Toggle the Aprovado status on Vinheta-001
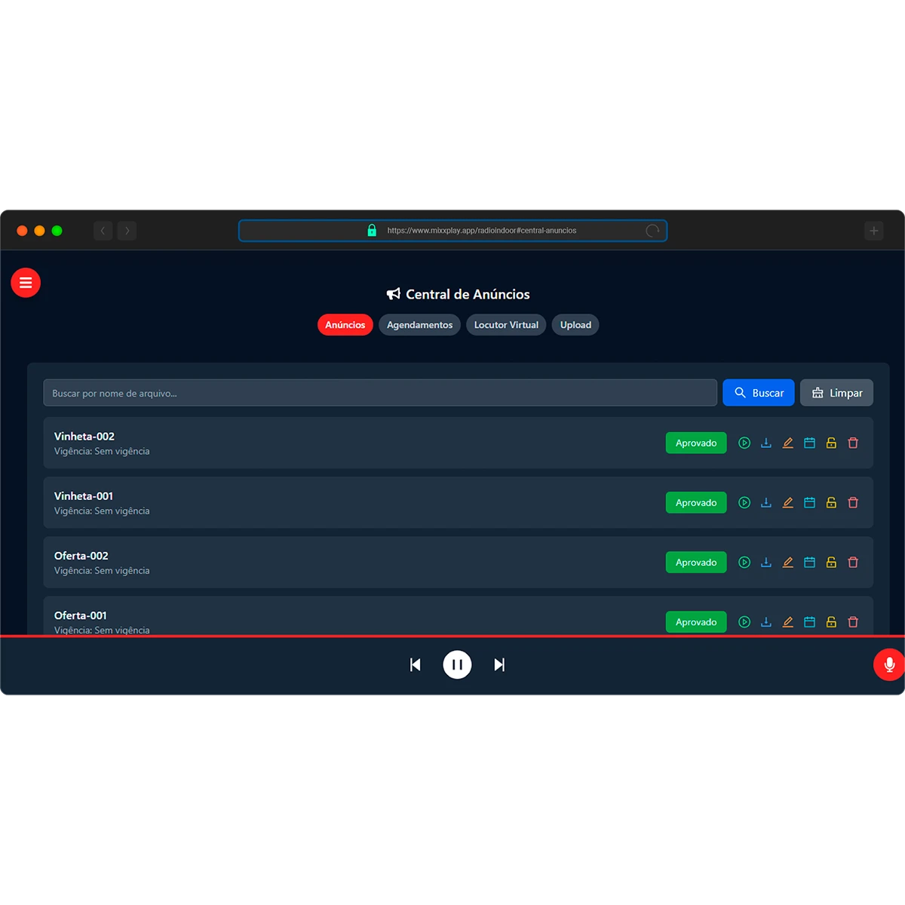The width and height of the screenshot is (905, 905). (695, 502)
